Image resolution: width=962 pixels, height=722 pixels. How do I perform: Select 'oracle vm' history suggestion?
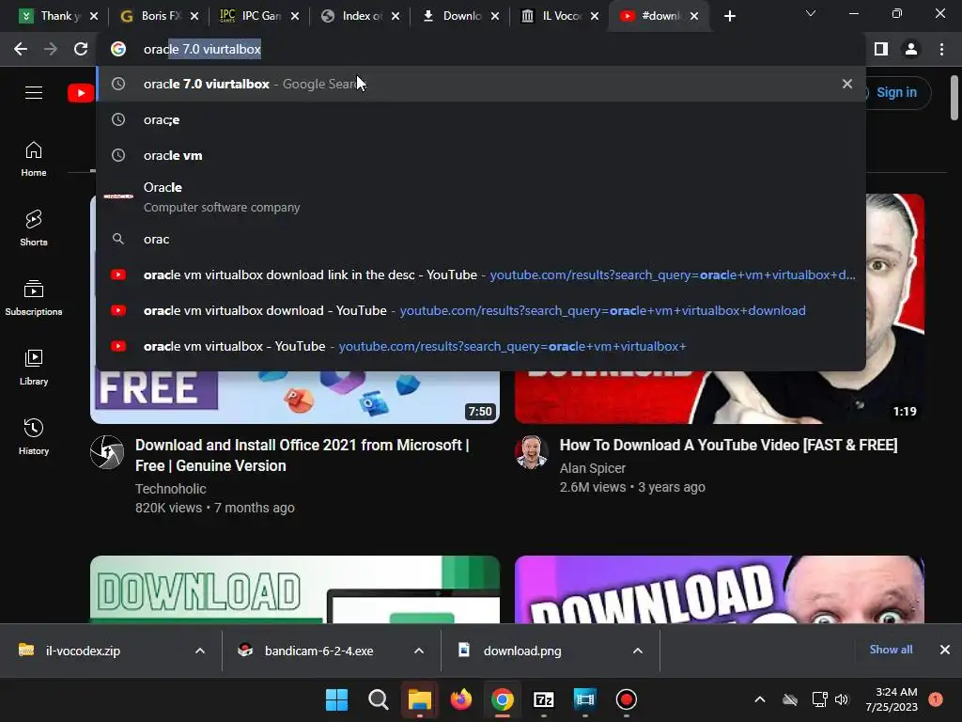[481, 155]
